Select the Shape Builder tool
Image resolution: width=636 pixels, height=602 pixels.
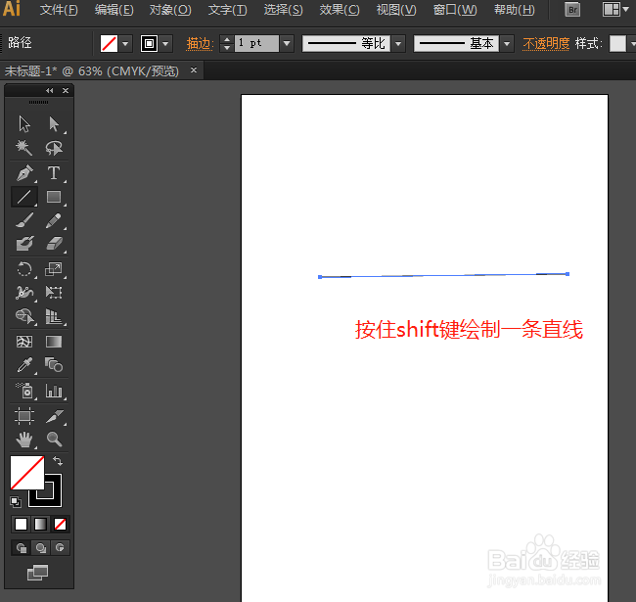point(24,316)
